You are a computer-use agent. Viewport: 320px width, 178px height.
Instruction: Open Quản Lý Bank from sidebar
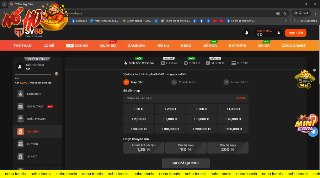point(21,119)
